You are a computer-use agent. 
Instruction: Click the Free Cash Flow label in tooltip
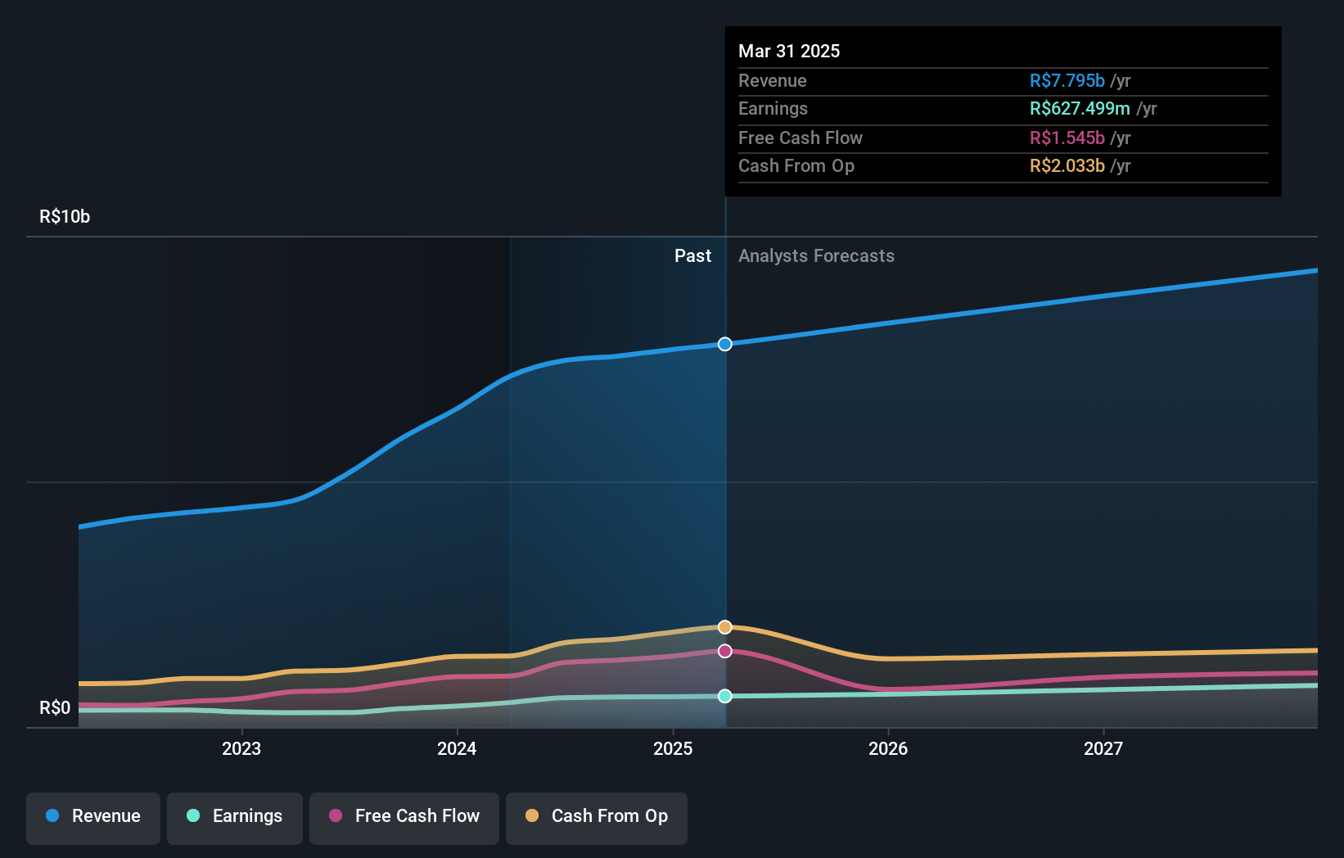click(x=801, y=138)
